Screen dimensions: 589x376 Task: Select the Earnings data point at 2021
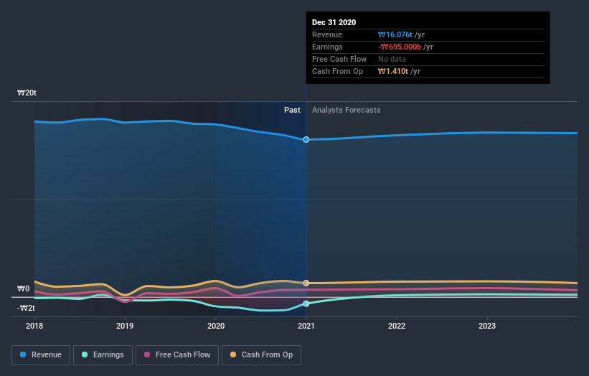pos(306,304)
